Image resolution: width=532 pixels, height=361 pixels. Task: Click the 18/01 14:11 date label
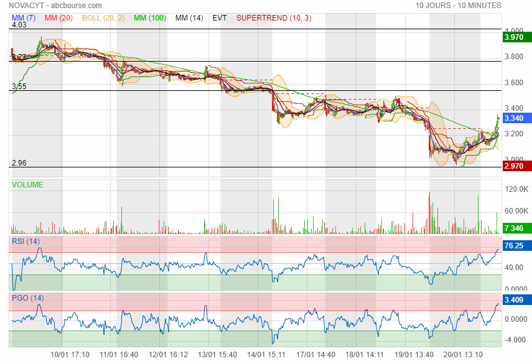click(x=365, y=355)
